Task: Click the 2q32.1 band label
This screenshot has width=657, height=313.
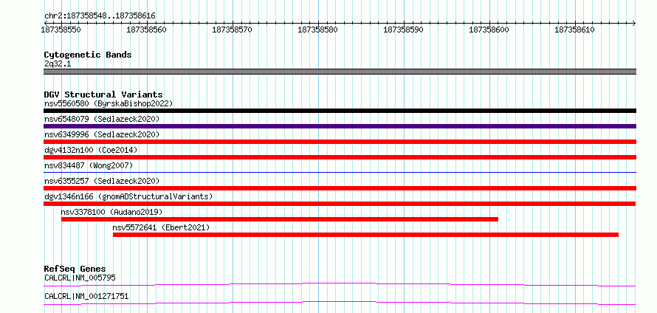Action: (56, 63)
